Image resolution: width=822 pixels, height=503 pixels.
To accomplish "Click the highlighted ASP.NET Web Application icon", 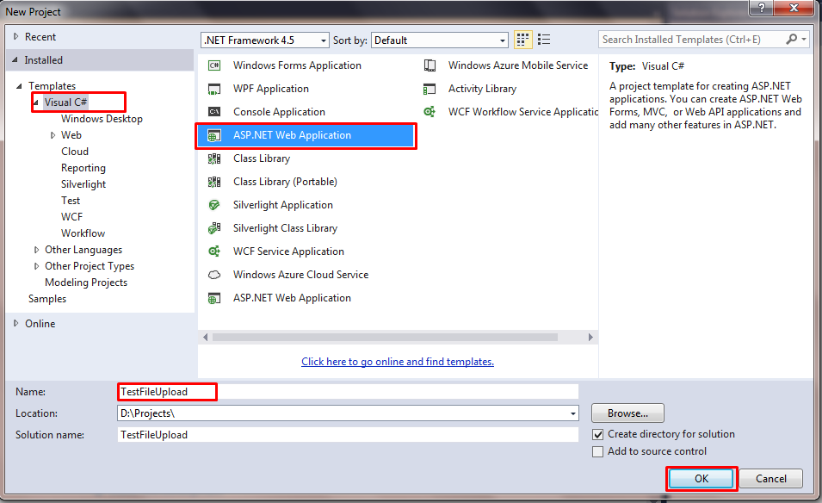I will [214, 135].
